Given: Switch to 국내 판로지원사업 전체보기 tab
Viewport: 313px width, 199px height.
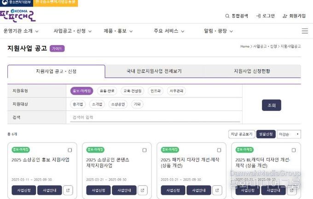Looking at the screenshot, I should [154, 71].
